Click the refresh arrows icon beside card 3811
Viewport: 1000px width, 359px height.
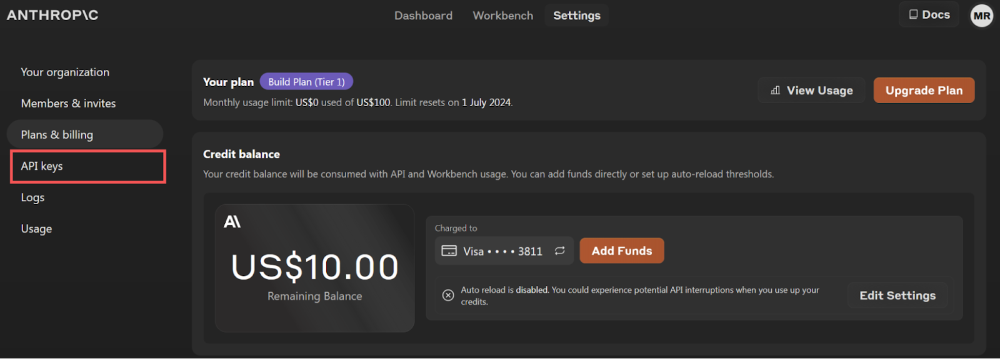(559, 250)
